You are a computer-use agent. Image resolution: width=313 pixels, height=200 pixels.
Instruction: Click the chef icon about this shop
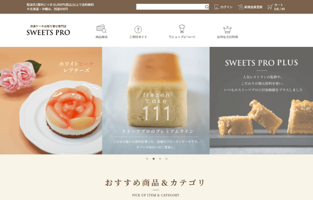pyautogui.click(x=182, y=29)
